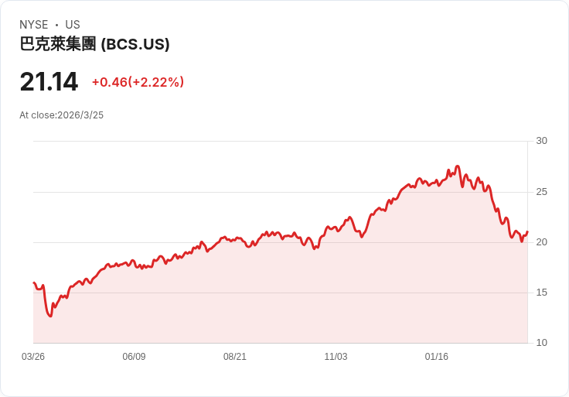569x397 pixels.
Task: Select the 08/21 date on x-axis
Action: coord(235,357)
